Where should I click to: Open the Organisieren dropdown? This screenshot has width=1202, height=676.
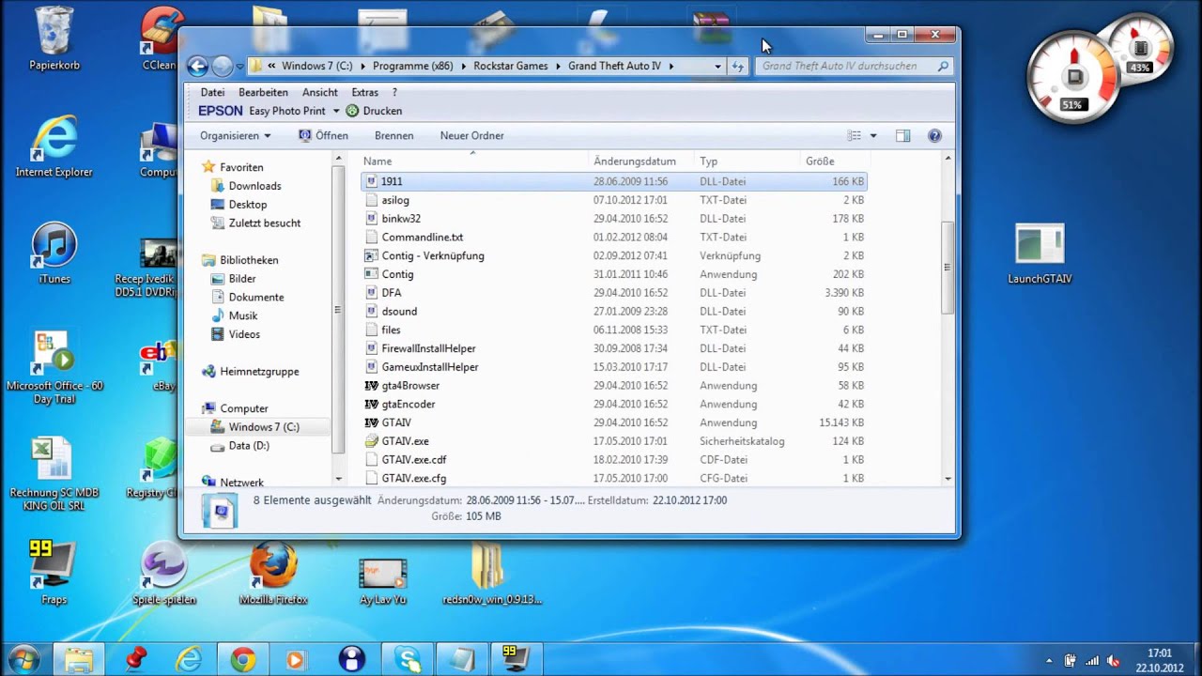pos(236,135)
